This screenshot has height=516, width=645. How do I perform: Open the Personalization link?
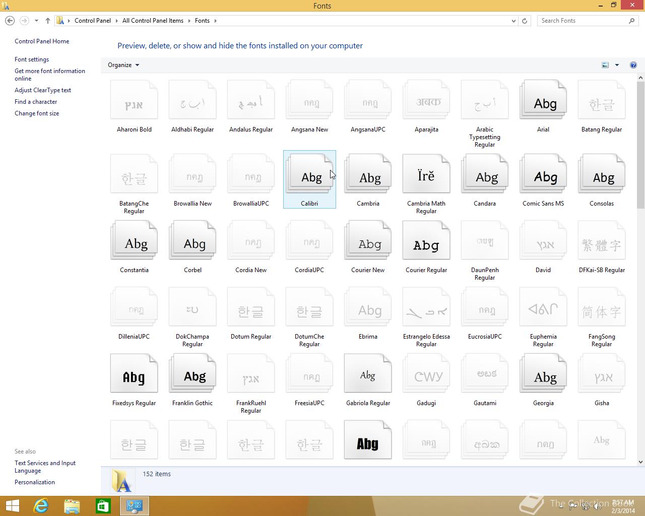(x=35, y=482)
